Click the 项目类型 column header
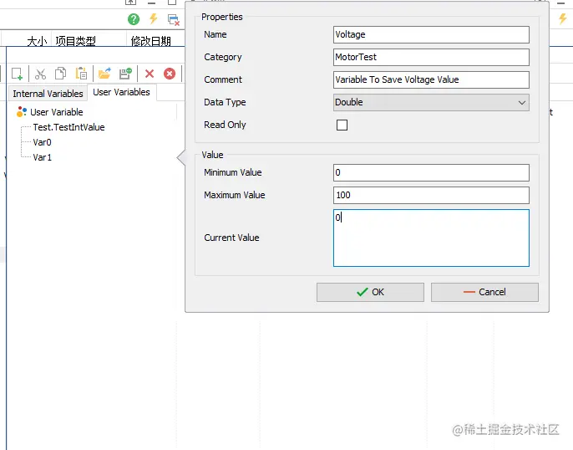Viewport: 573px width, 450px height. 76,41
